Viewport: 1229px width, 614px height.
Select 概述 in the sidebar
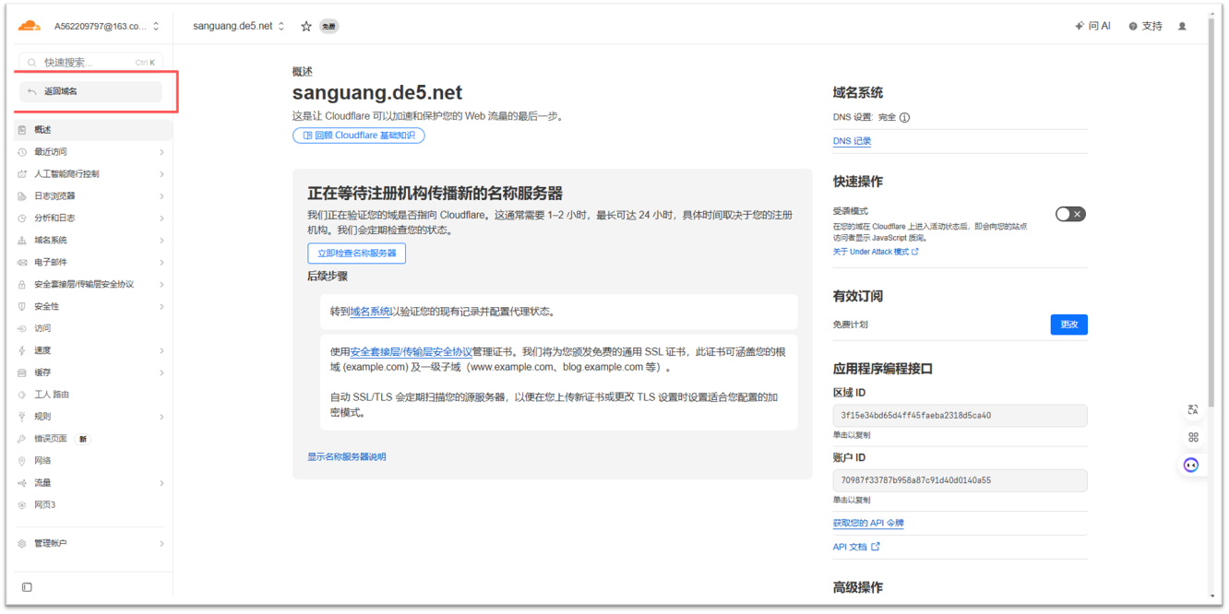click(x=92, y=130)
